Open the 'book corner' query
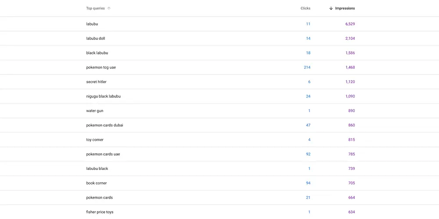Screen dimensions: 439x219 [x=96, y=183]
